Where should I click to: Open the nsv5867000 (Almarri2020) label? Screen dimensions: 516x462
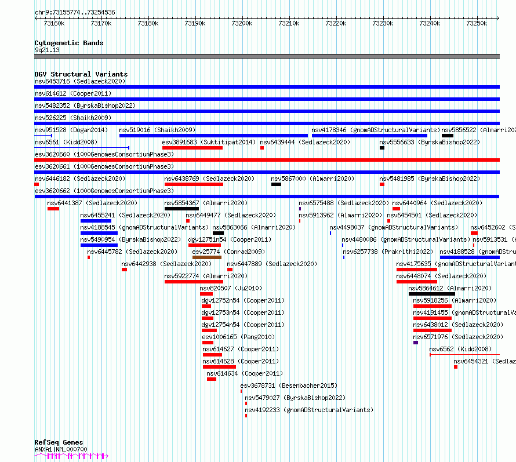[x=312, y=179]
